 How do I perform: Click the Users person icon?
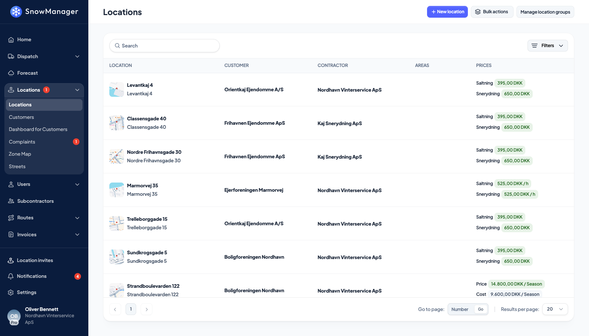(11, 184)
